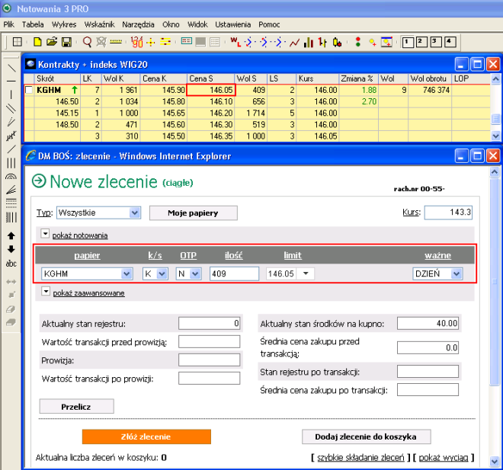Open the Tabela menu
Image resolution: width=503 pixels, height=470 pixels.
pyautogui.click(x=33, y=24)
